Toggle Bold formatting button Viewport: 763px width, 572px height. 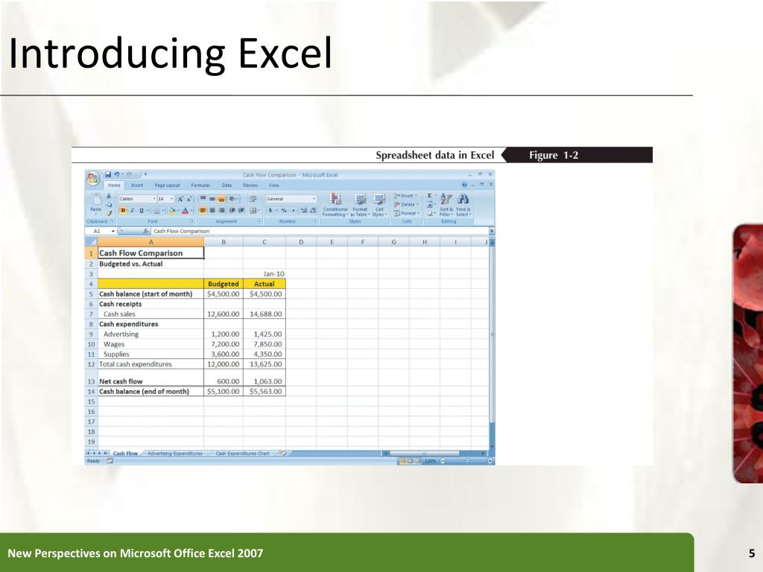click(x=123, y=211)
